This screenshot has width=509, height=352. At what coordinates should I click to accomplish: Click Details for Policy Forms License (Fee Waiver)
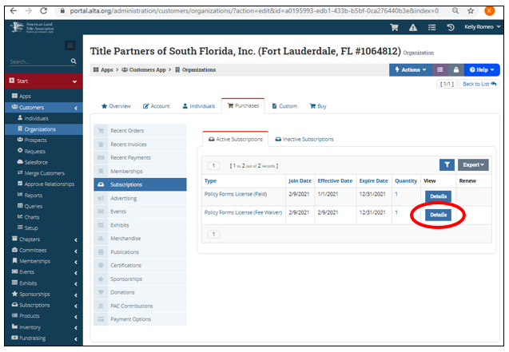coord(438,215)
